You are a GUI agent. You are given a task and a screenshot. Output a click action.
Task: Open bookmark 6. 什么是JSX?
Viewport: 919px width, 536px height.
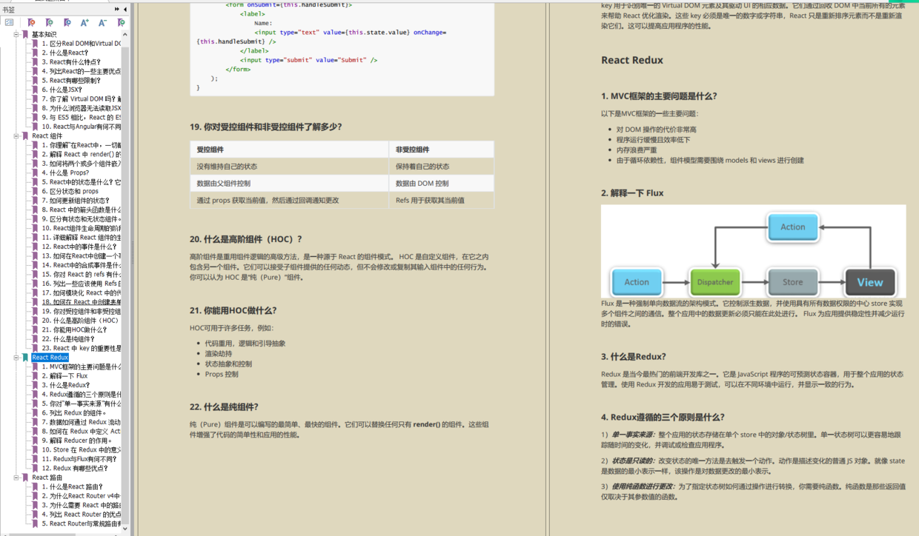61,90
